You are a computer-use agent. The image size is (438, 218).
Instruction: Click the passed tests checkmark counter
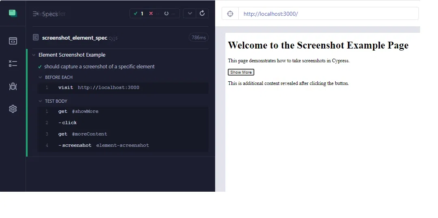pyautogui.click(x=138, y=13)
